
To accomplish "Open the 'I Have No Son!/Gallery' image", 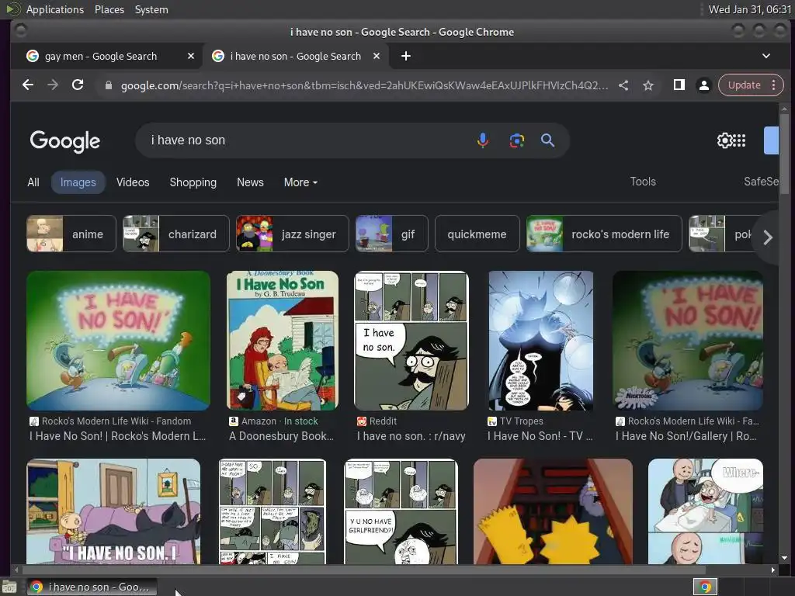I will (688, 340).
